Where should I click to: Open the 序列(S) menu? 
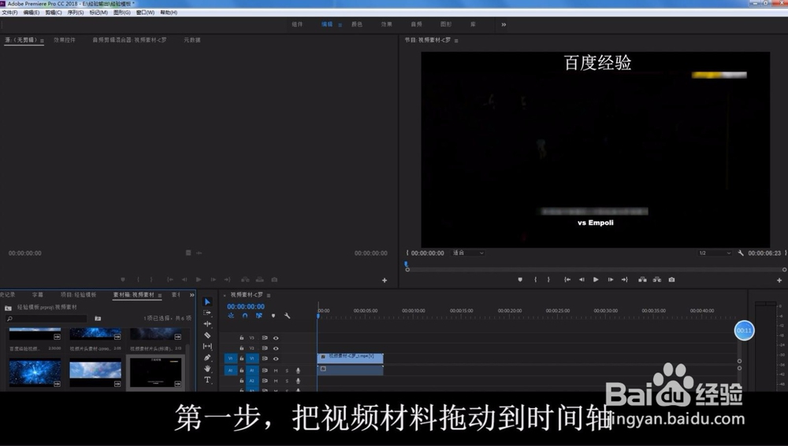pos(76,13)
